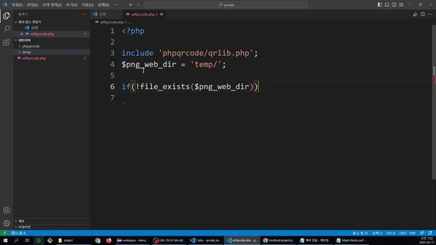
Task: Toggle primary side bar visibility
Action: coord(380,5)
